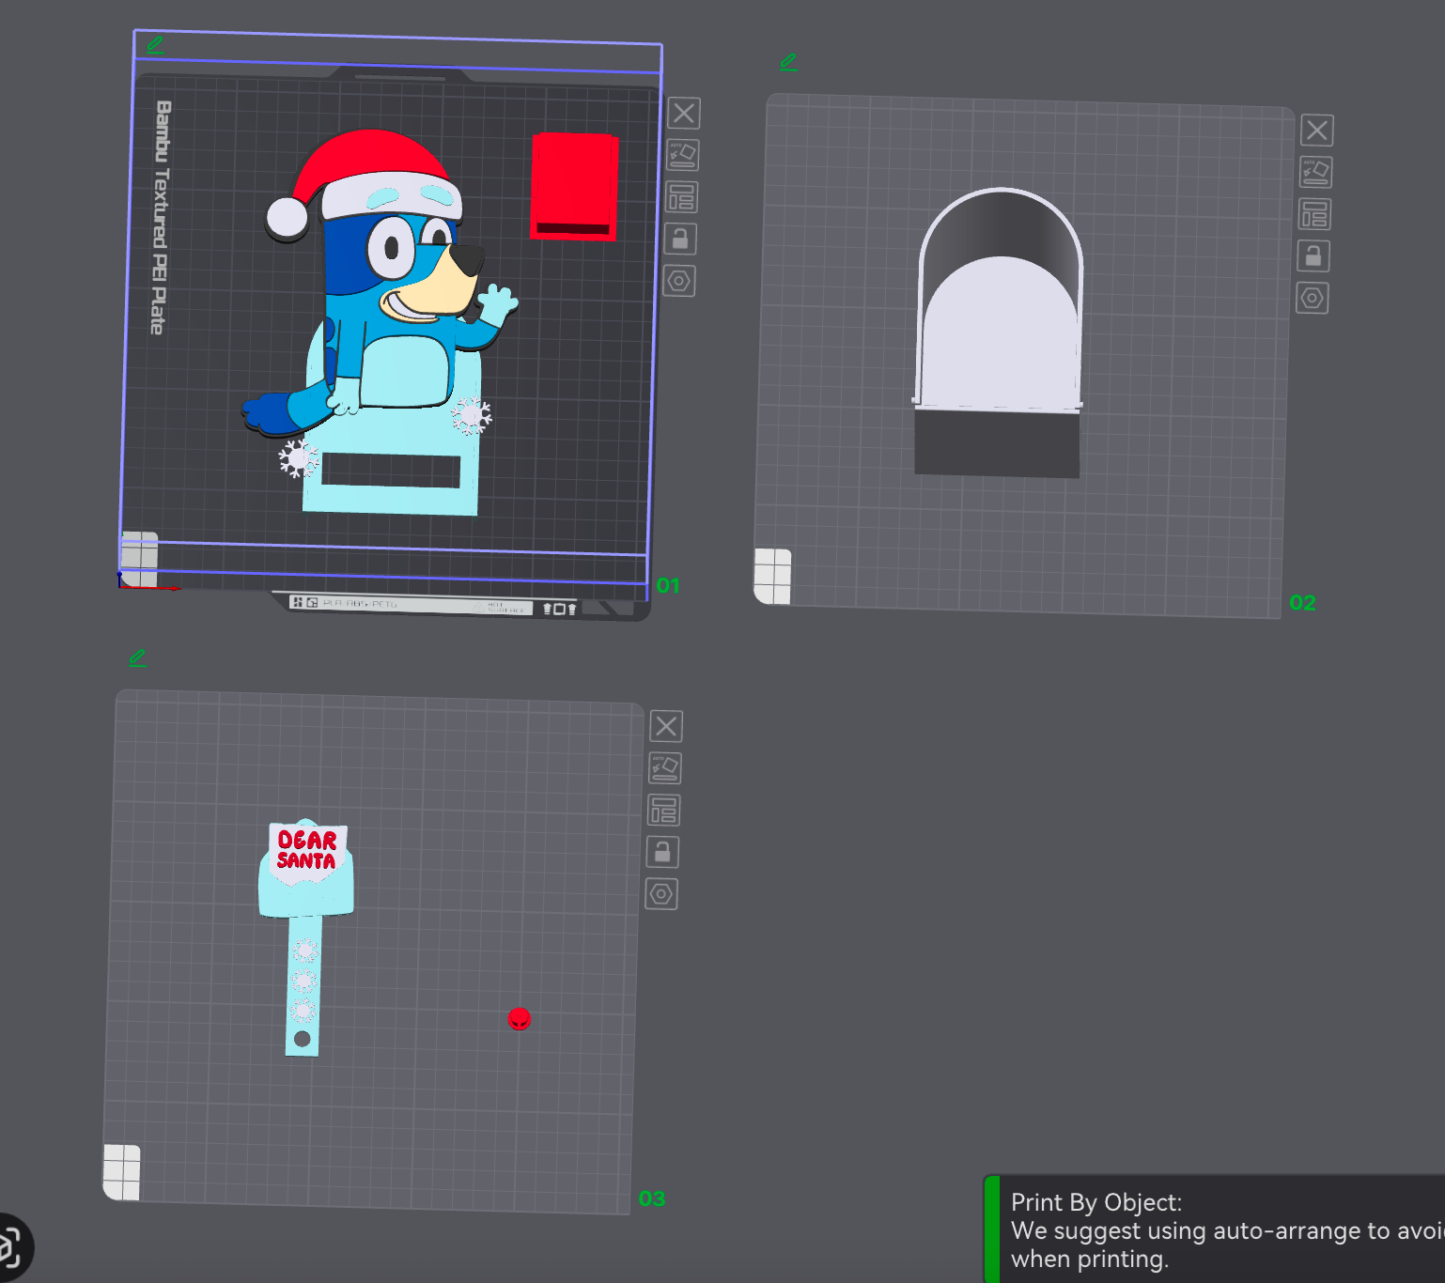Screen dimensions: 1445x1283
Task: Auto-orient objects on plate 03
Action: point(665,767)
